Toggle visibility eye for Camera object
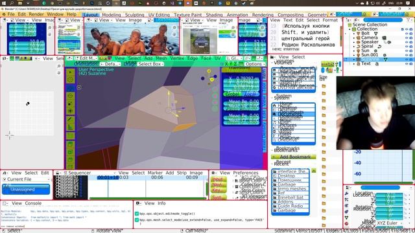Screen dimensions: 415x233 pos(407,38)
